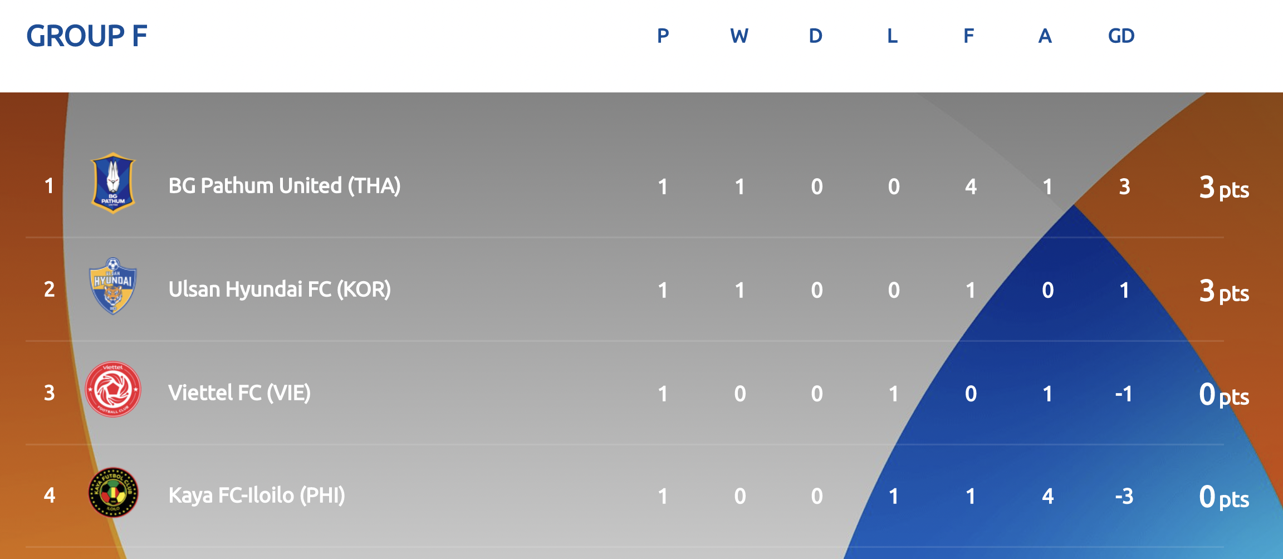Click the BG Pathum United club crest
The height and width of the screenshot is (559, 1283).
pos(113,183)
